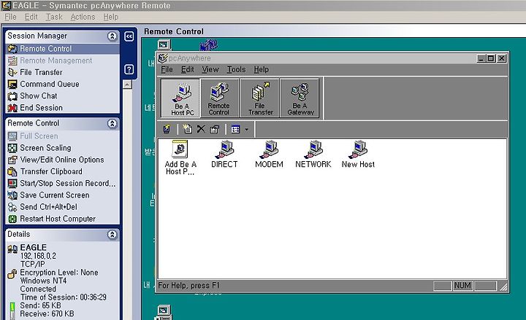Click the delete X toolbar icon
The width and height of the screenshot is (526, 320).
(x=201, y=129)
